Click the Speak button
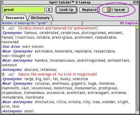 (116, 10)
